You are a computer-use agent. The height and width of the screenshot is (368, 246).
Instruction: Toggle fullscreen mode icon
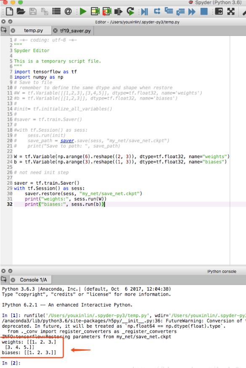231,11
